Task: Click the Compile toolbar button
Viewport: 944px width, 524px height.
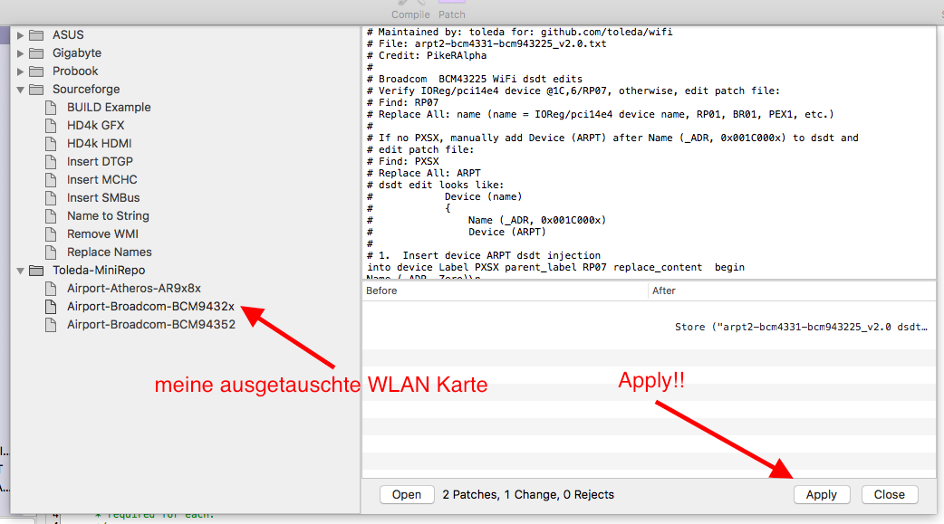Action: pos(410,10)
